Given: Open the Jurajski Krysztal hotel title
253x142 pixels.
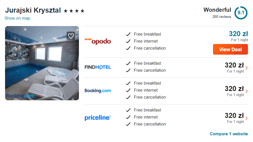Looking at the screenshot, I should (33, 10).
